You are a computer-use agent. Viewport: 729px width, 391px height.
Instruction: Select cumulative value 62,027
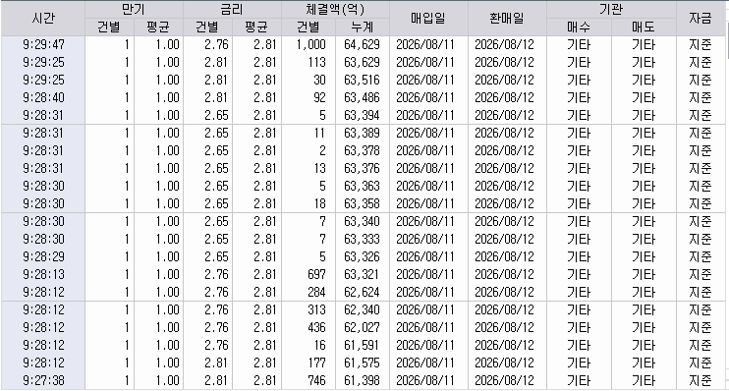pos(362,327)
